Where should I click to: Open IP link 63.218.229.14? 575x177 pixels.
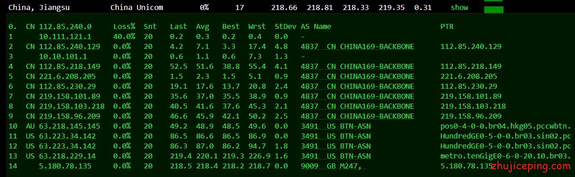click(x=67, y=156)
